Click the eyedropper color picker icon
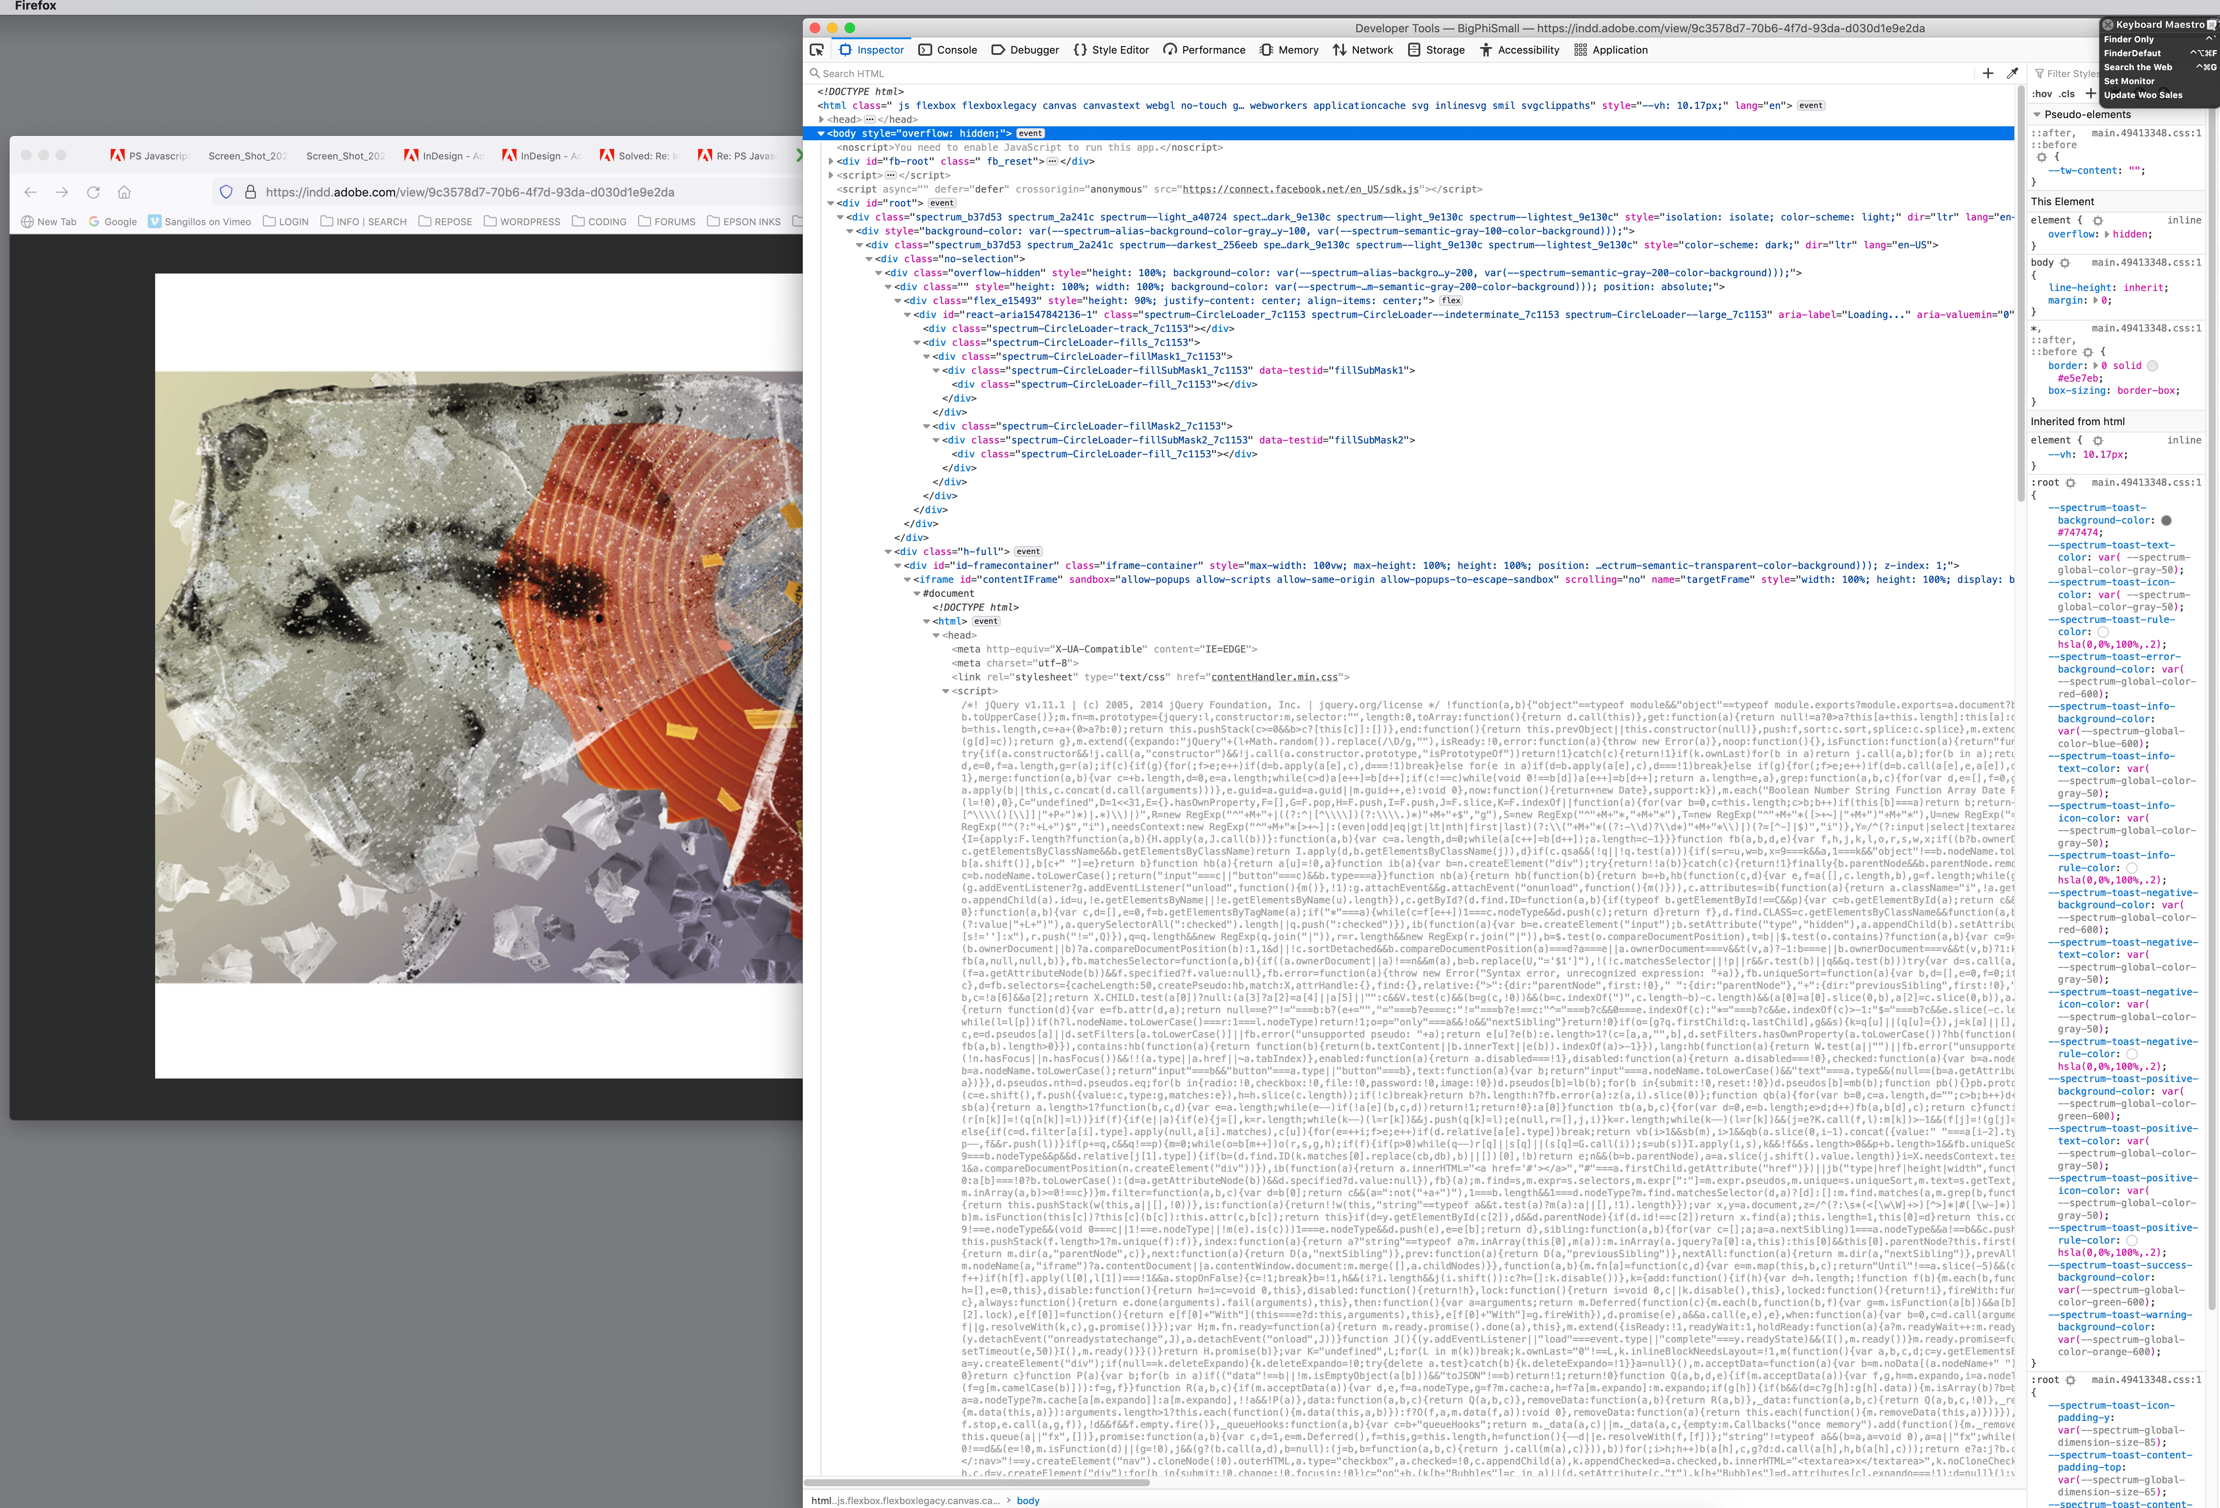The height and width of the screenshot is (1508, 2220). 2013,74
